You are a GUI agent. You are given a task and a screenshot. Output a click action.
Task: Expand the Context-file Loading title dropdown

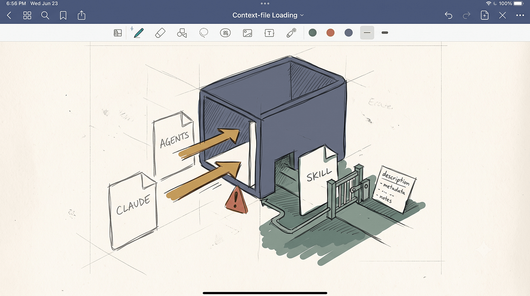pyautogui.click(x=268, y=15)
